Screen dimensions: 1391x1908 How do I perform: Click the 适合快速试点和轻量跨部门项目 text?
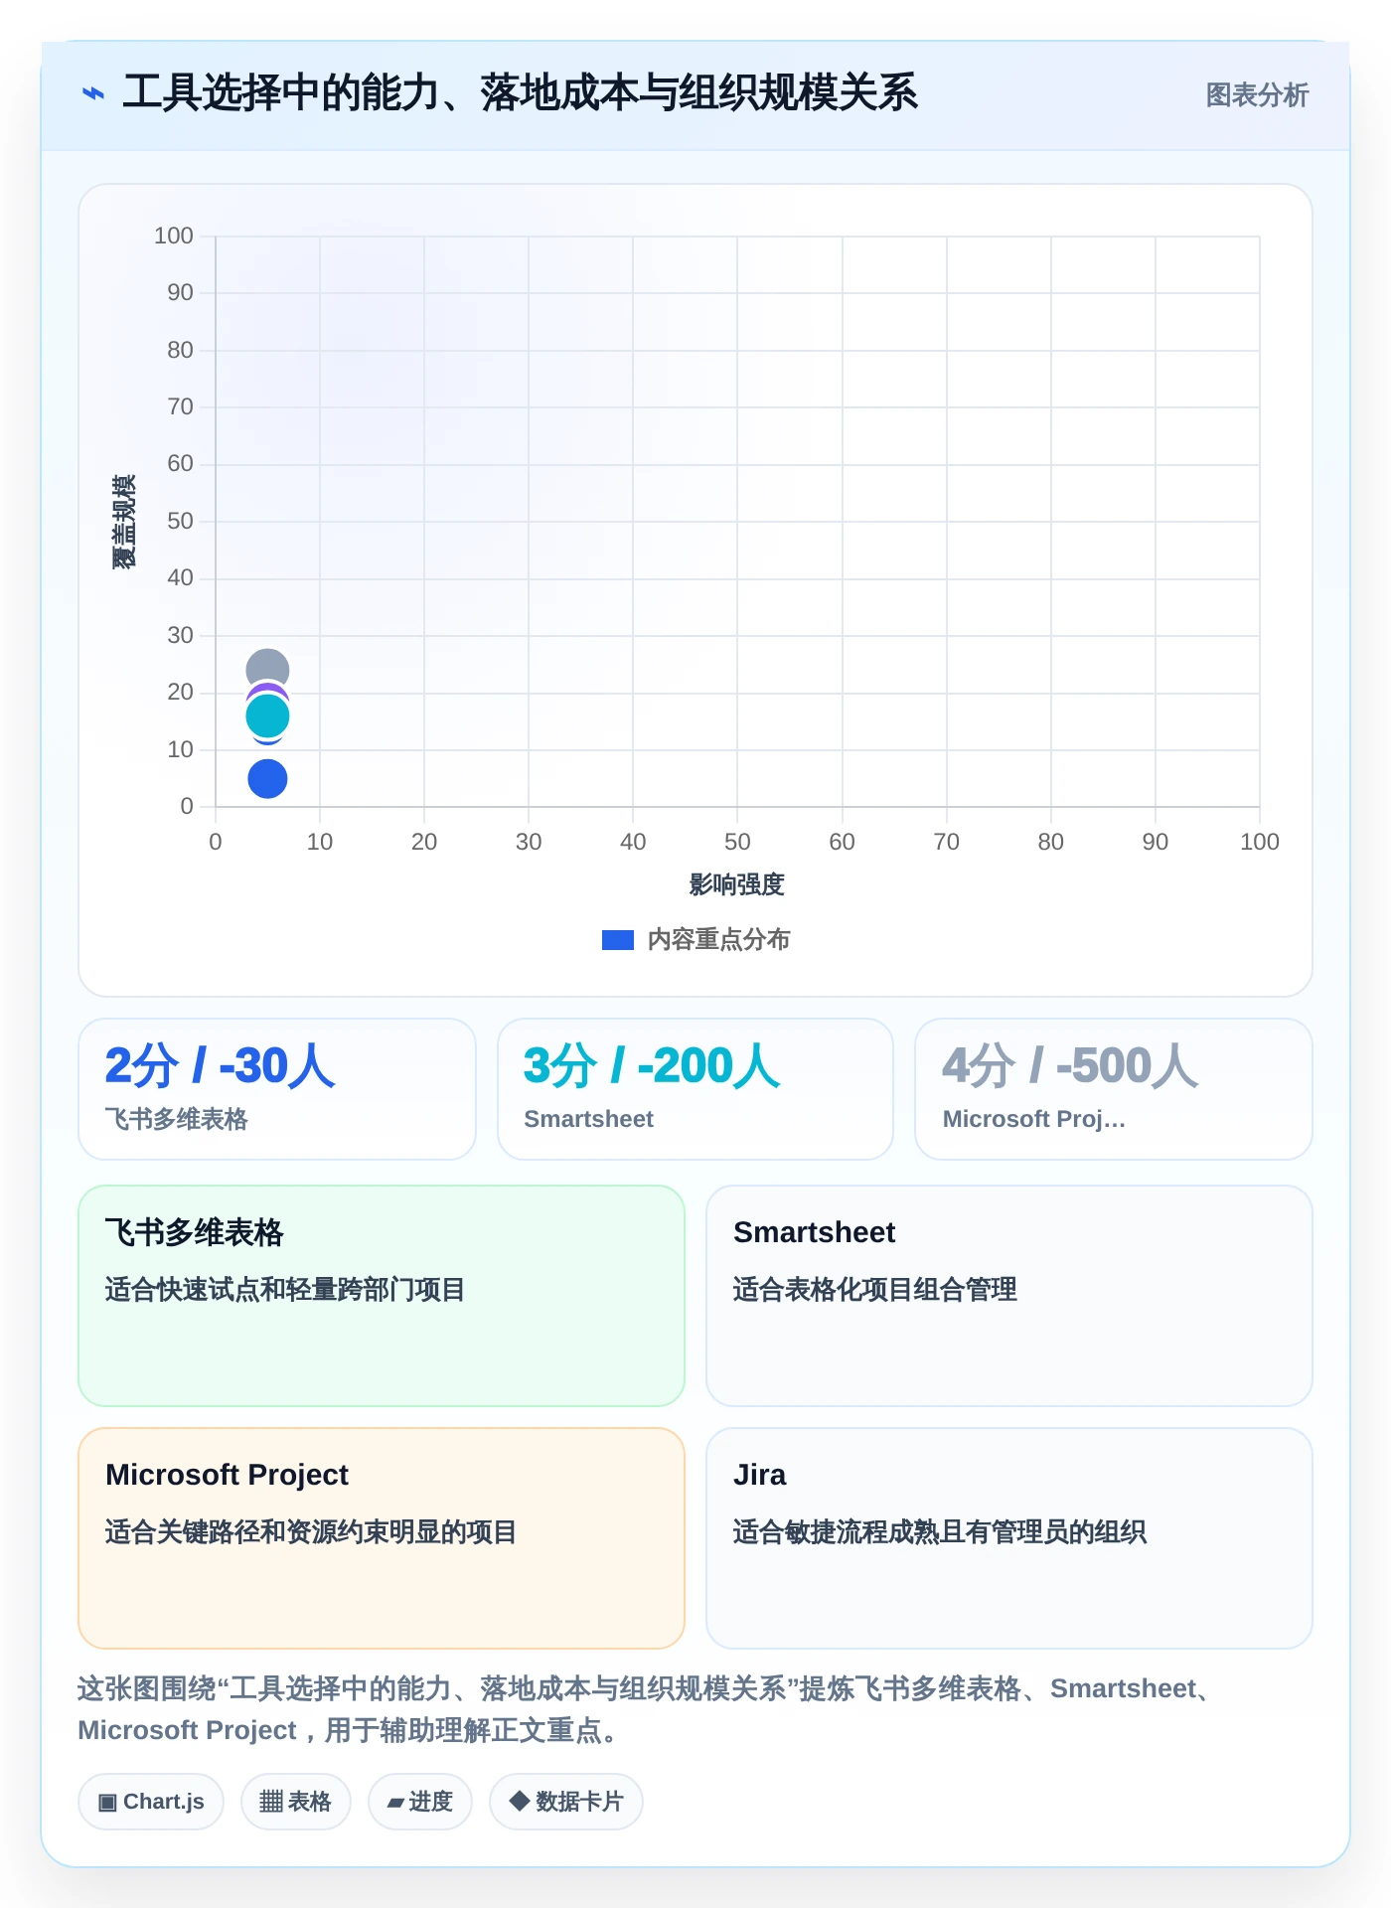pos(285,1290)
